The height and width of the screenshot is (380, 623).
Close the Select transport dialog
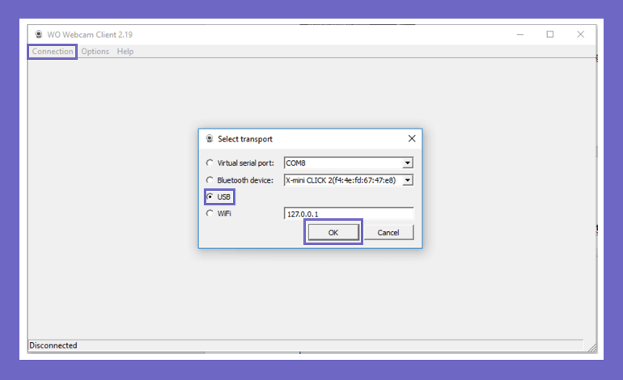[412, 138]
